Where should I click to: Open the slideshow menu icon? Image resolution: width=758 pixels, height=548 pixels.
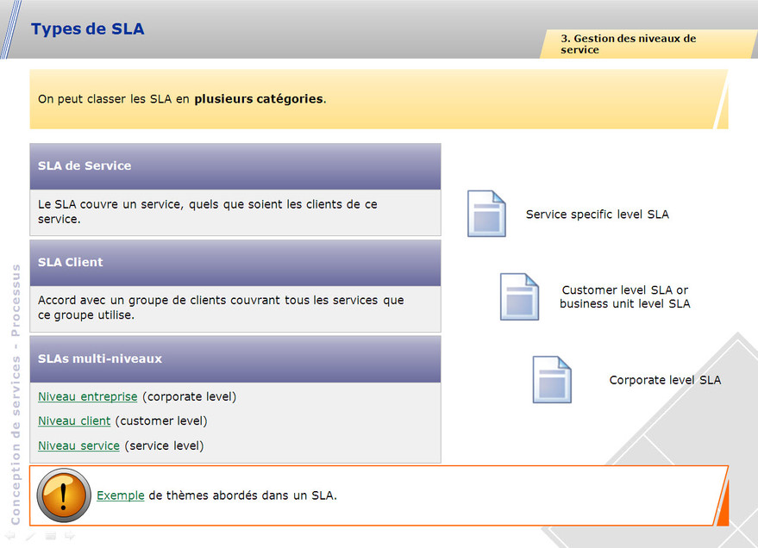pyautogui.click(x=50, y=536)
